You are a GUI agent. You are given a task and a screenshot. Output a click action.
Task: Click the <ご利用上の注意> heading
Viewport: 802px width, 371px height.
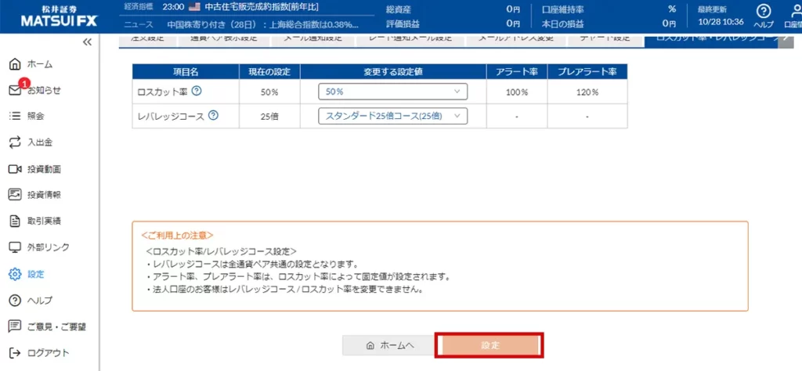tap(177, 236)
